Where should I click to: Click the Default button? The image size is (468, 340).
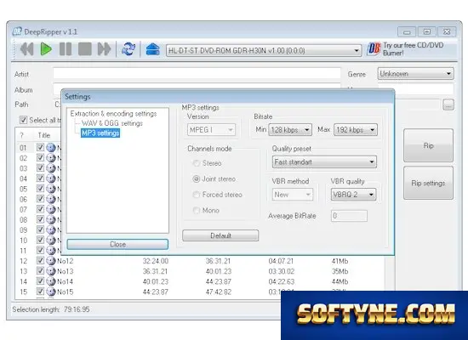pos(220,235)
